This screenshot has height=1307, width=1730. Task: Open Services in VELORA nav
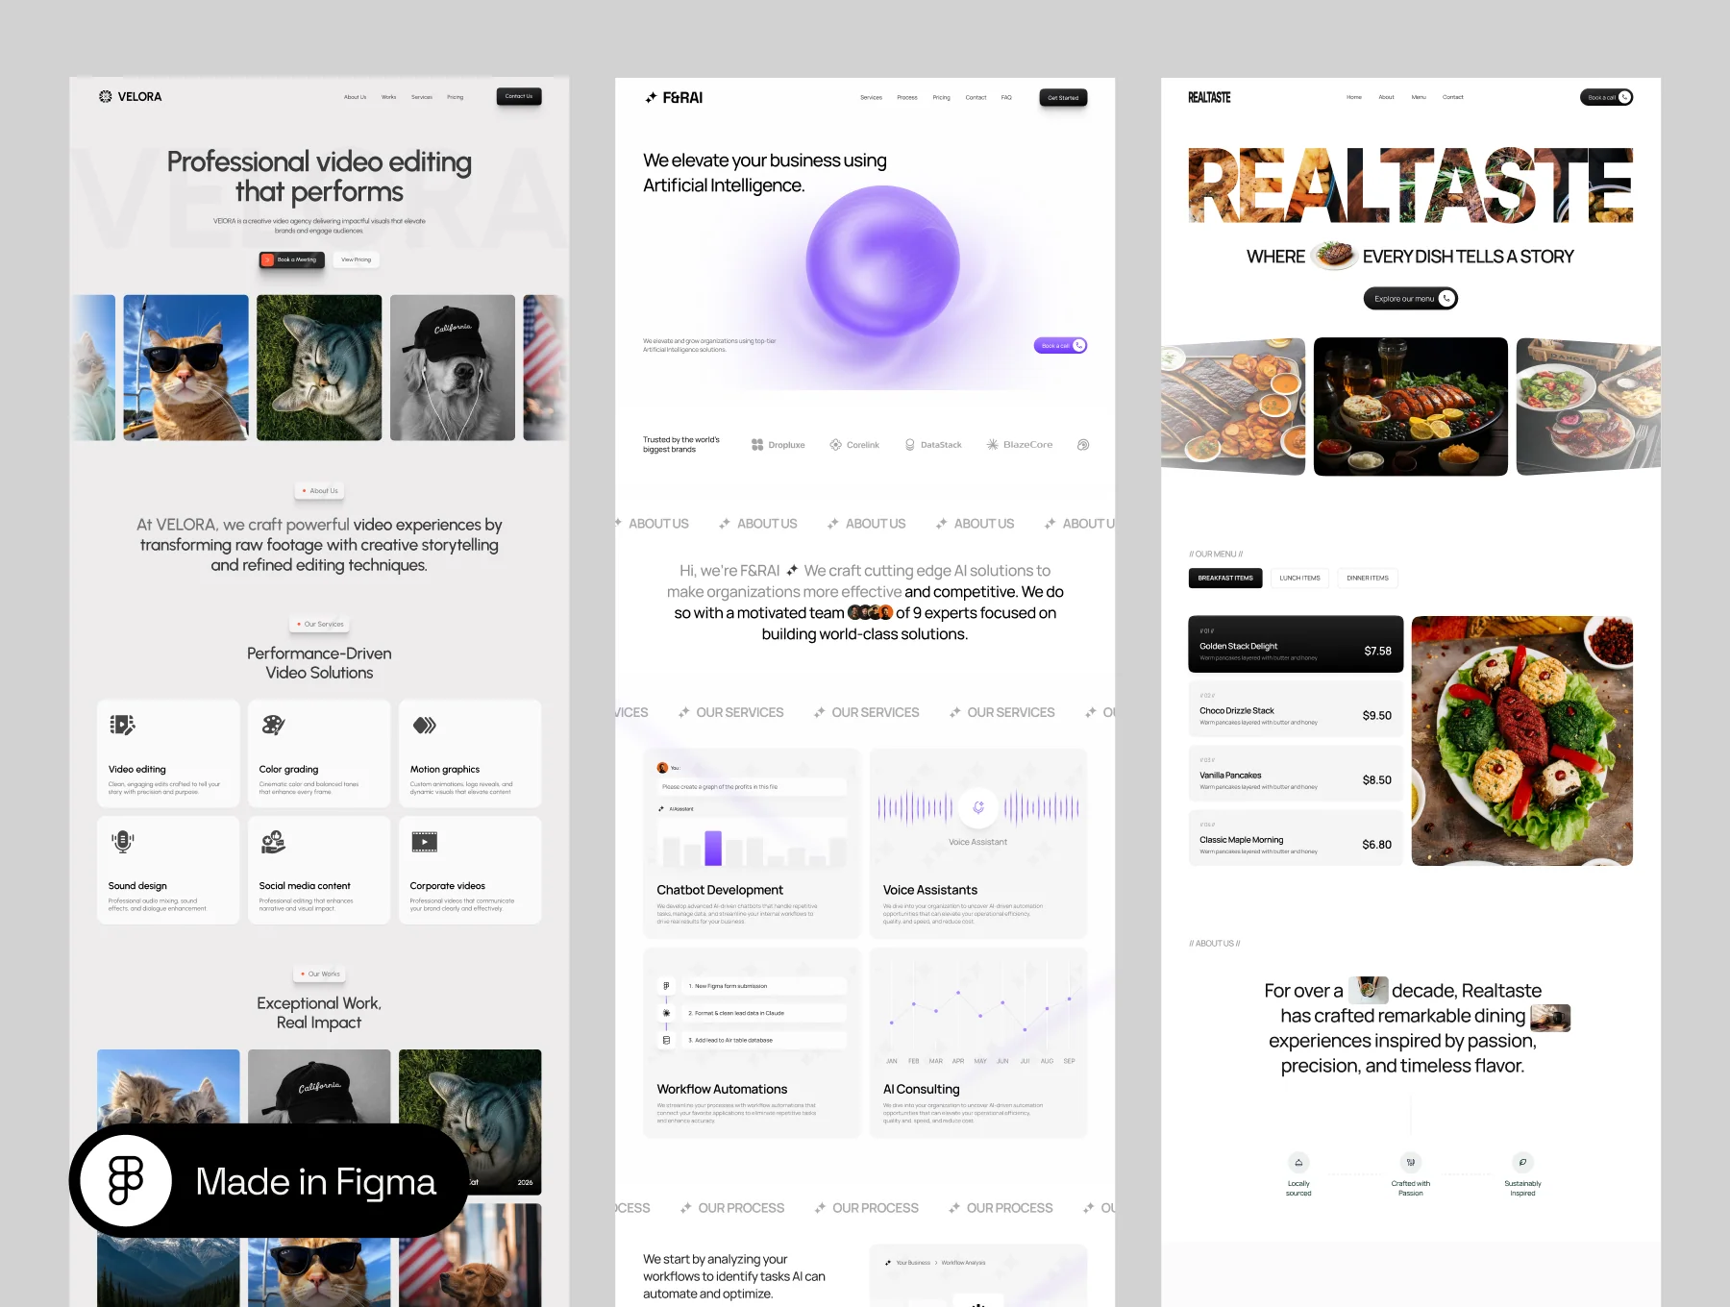(x=422, y=97)
